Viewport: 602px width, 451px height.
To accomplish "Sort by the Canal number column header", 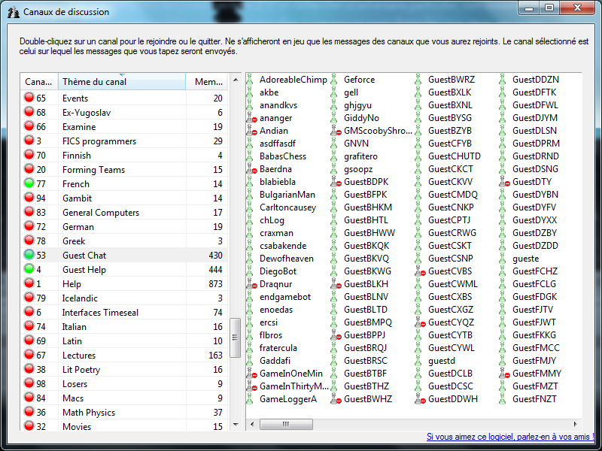I will coord(38,82).
